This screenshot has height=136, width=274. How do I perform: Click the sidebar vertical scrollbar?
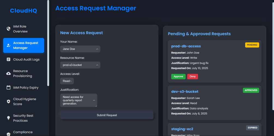[x=48, y=43]
